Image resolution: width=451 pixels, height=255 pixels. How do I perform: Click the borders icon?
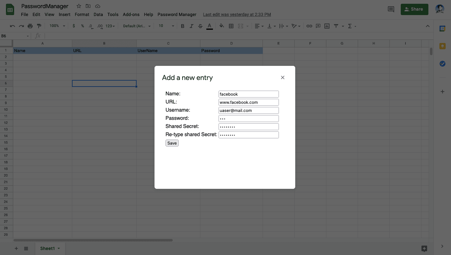231,26
